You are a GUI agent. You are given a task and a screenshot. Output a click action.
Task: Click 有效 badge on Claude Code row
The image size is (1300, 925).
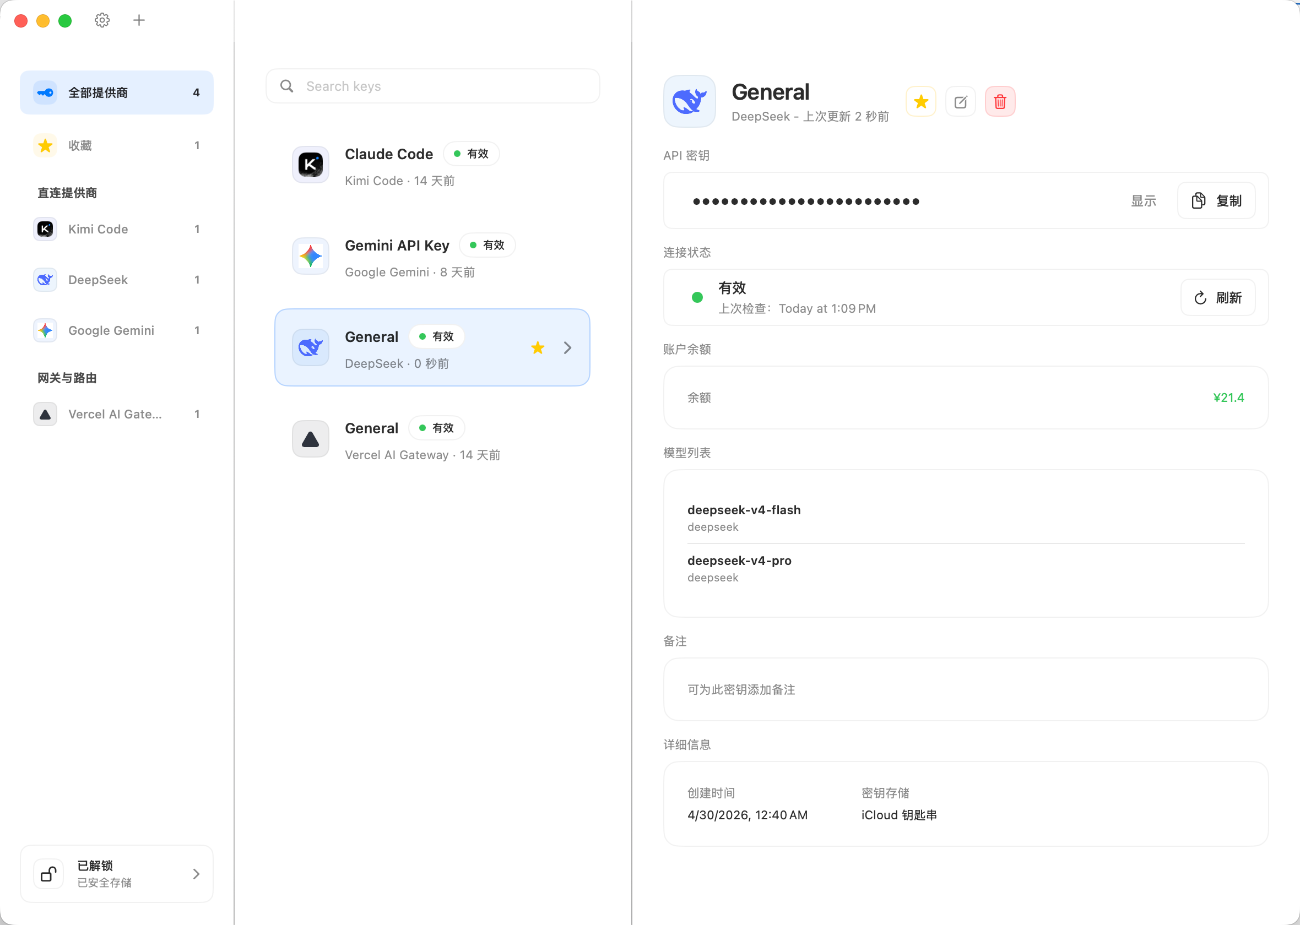coord(471,154)
